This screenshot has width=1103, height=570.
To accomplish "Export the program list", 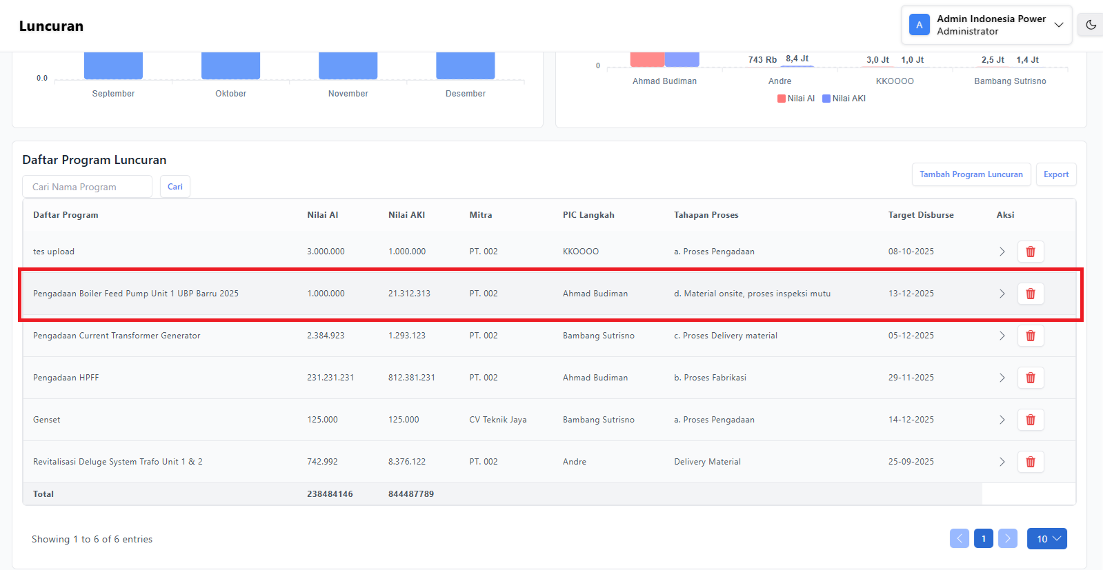I will 1055,174.
